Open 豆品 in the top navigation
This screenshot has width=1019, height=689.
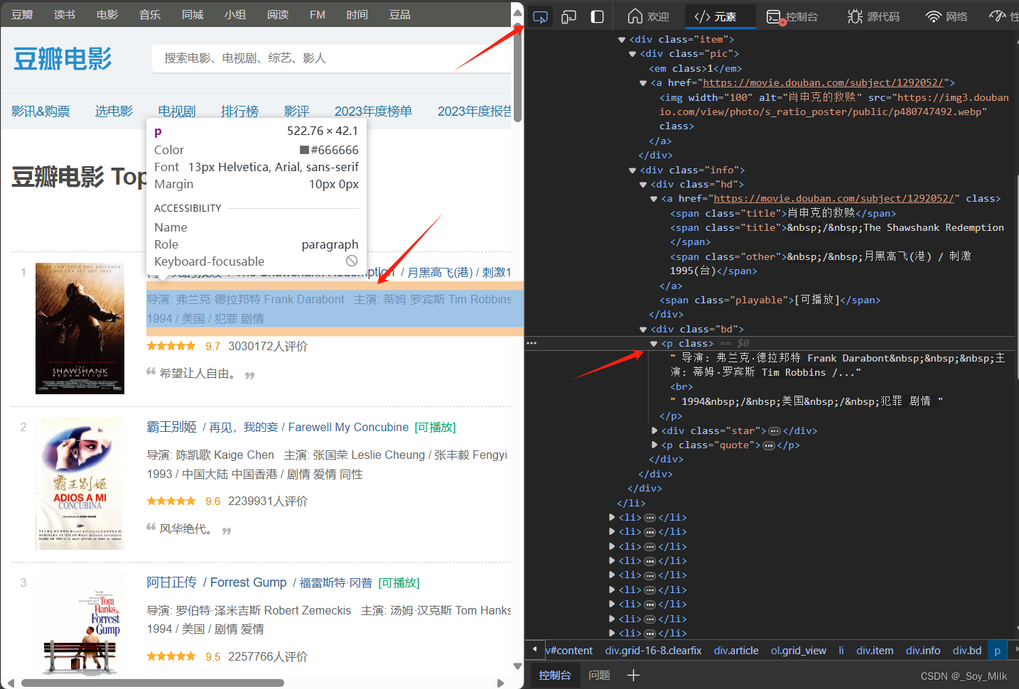tap(400, 15)
